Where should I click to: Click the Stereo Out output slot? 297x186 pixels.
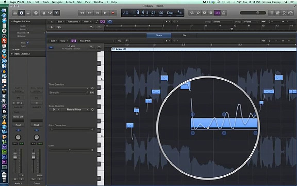click(18, 117)
